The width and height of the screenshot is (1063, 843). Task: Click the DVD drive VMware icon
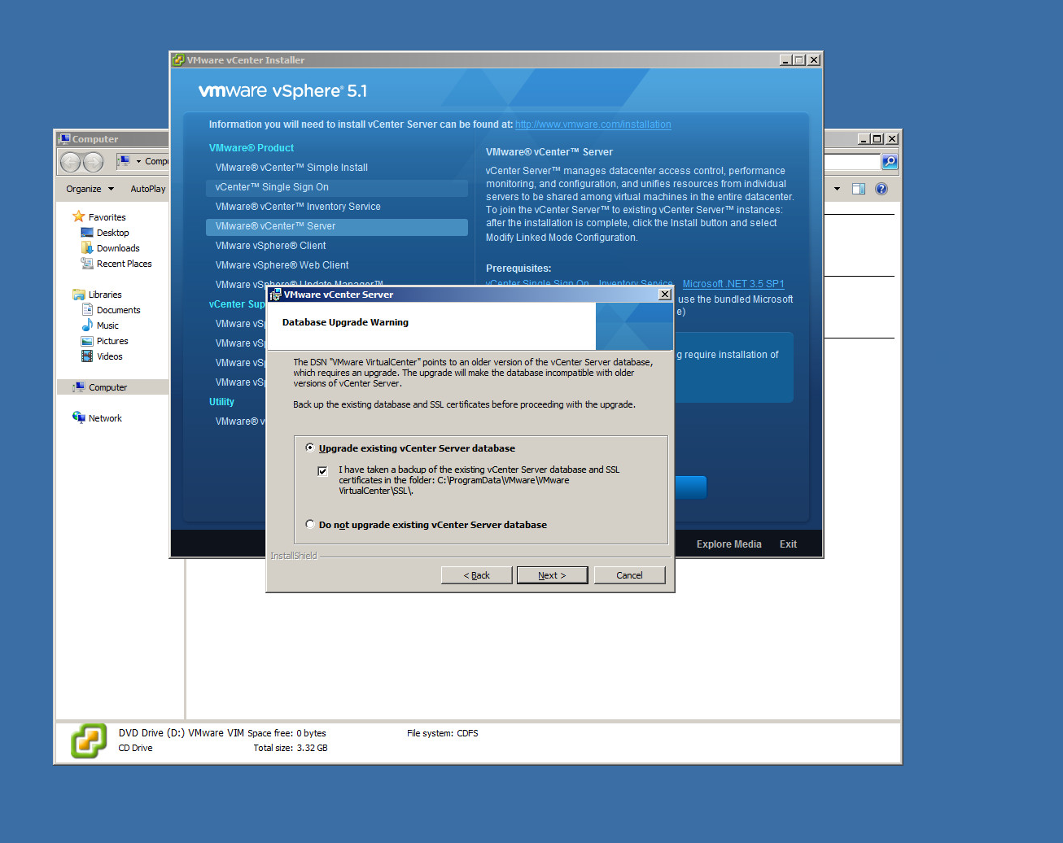click(x=89, y=740)
